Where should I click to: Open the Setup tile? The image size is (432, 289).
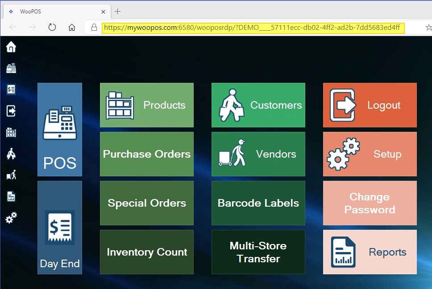[370, 154]
